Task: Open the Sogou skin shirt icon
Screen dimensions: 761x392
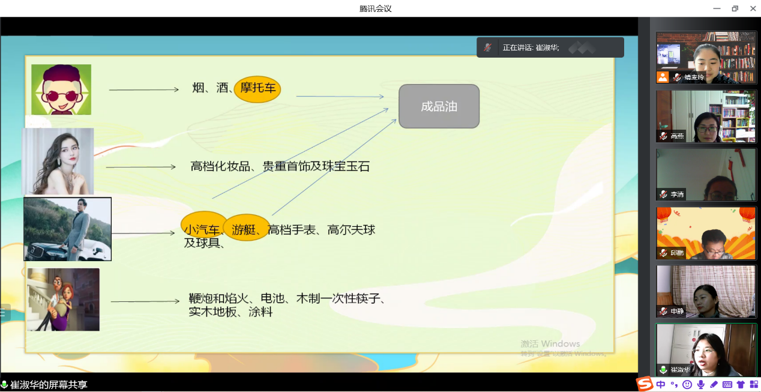Action: 741,385
